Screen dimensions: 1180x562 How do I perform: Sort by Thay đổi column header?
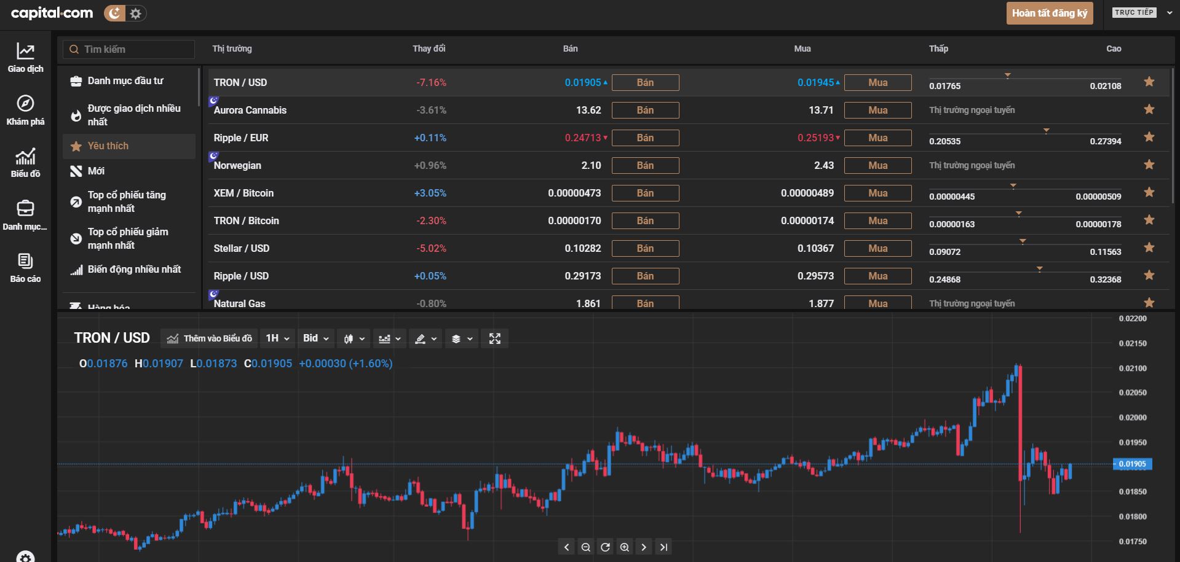429,49
